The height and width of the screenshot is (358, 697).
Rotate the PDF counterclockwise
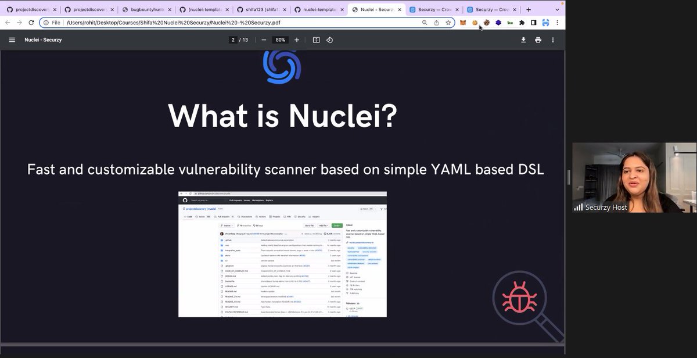pyautogui.click(x=329, y=40)
